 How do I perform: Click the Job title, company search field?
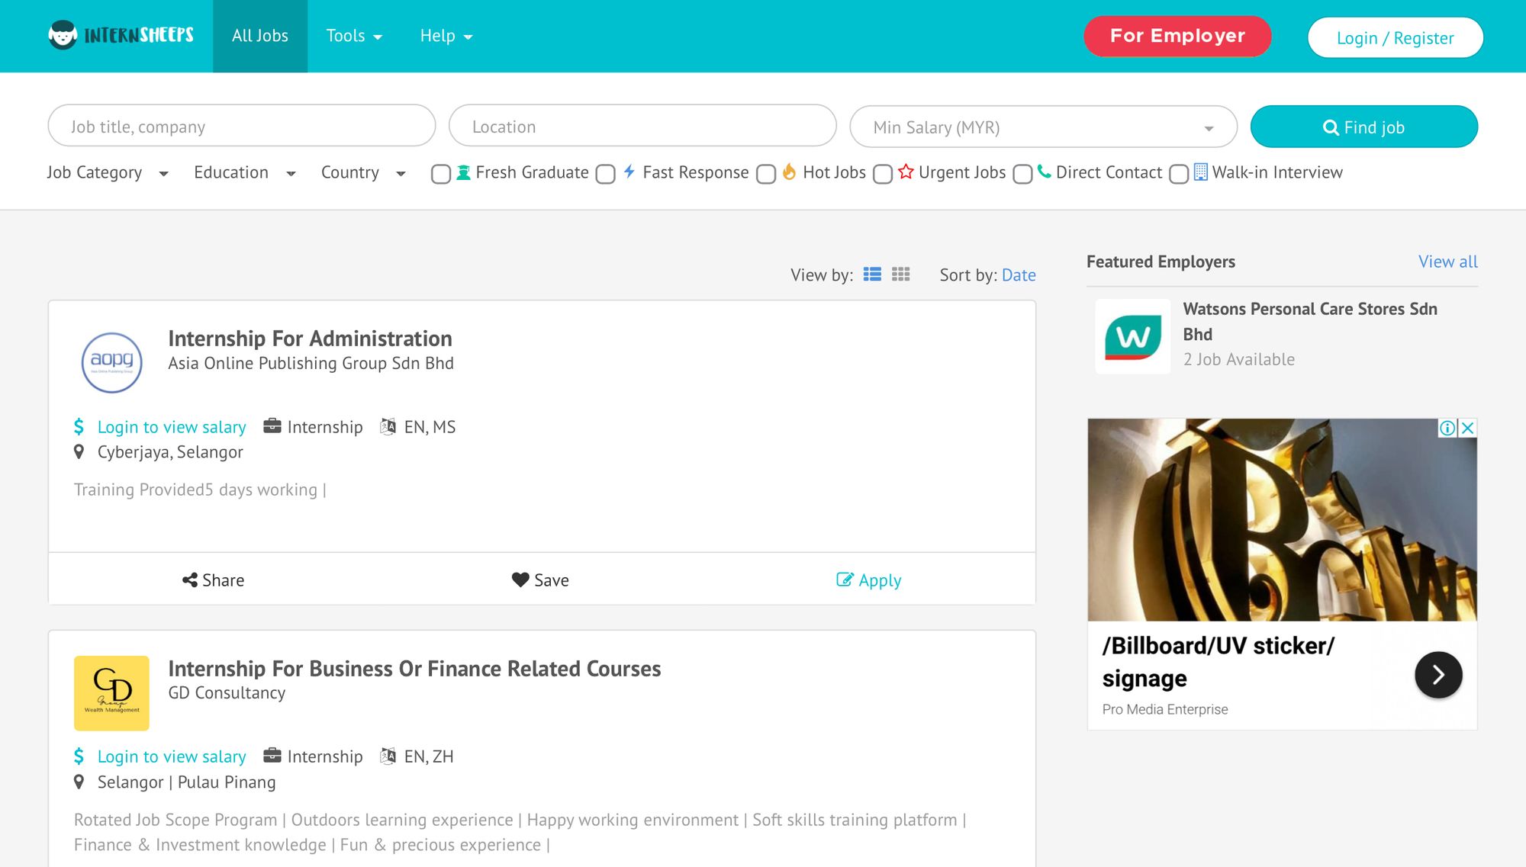[x=241, y=127]
